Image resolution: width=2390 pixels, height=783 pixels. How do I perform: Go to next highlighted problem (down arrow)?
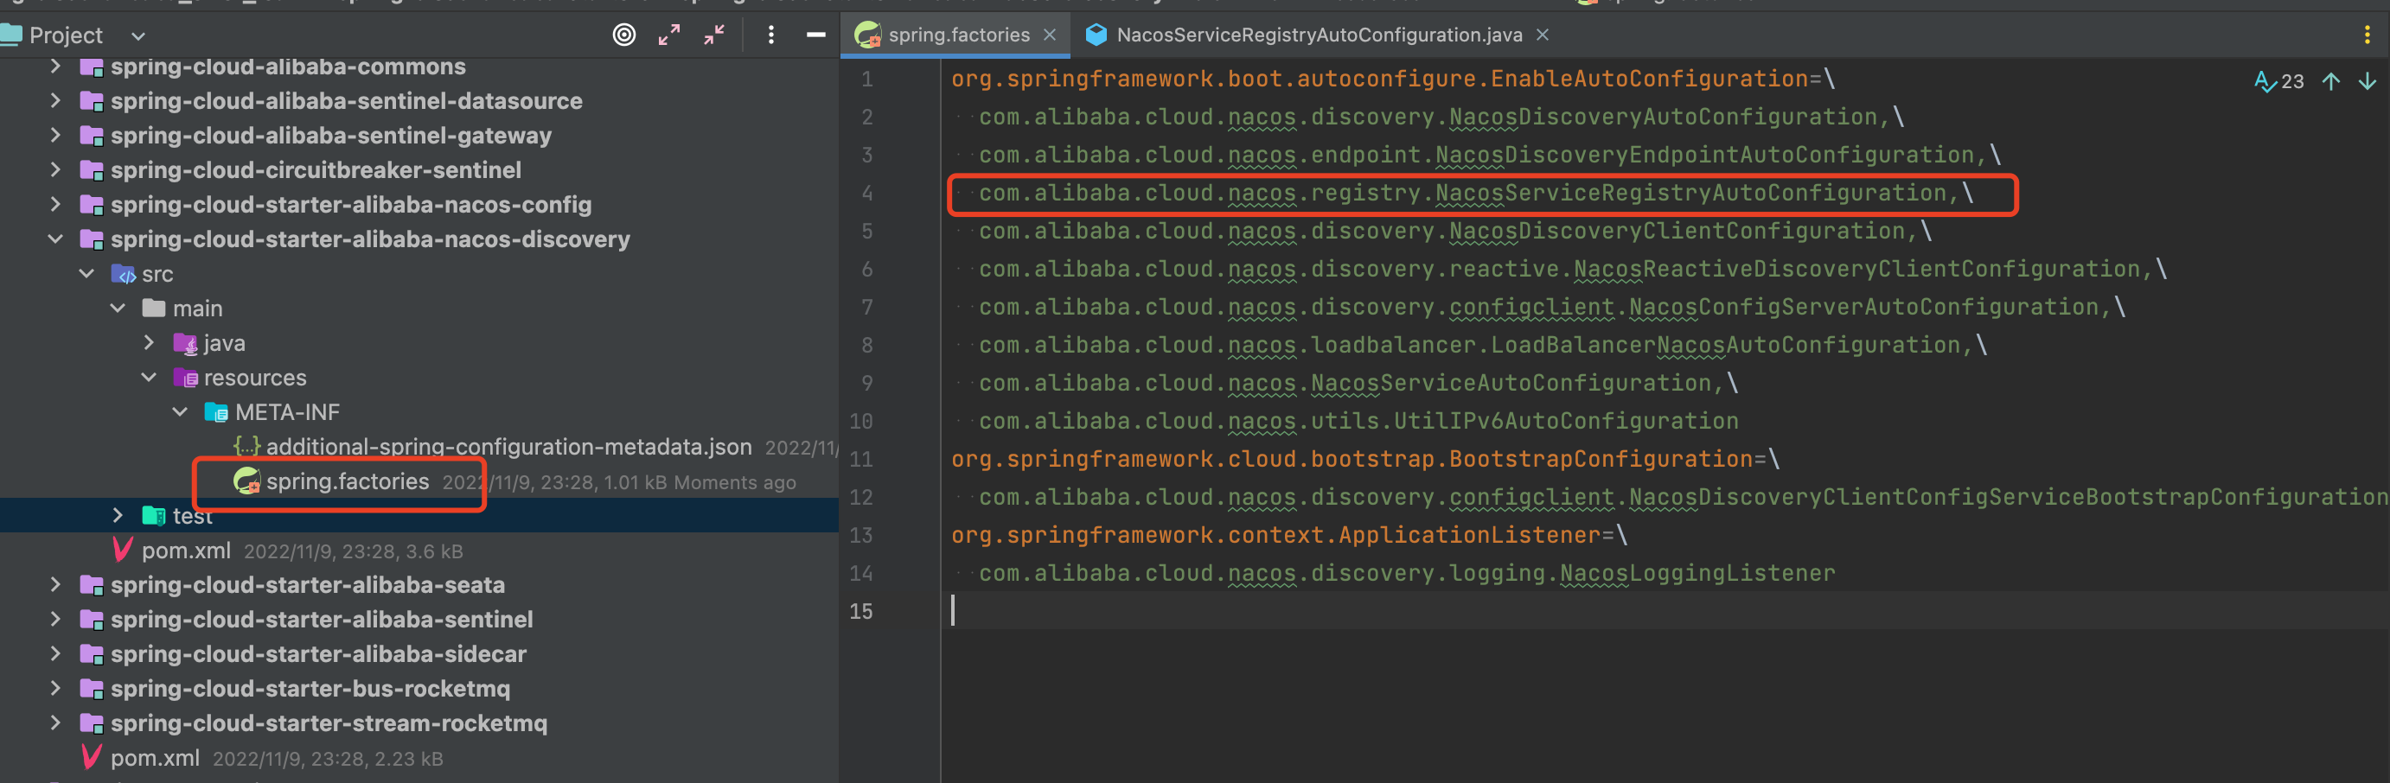tap(2368, 81)
